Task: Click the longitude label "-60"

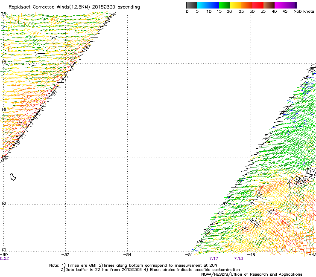Action: [4, 255]
